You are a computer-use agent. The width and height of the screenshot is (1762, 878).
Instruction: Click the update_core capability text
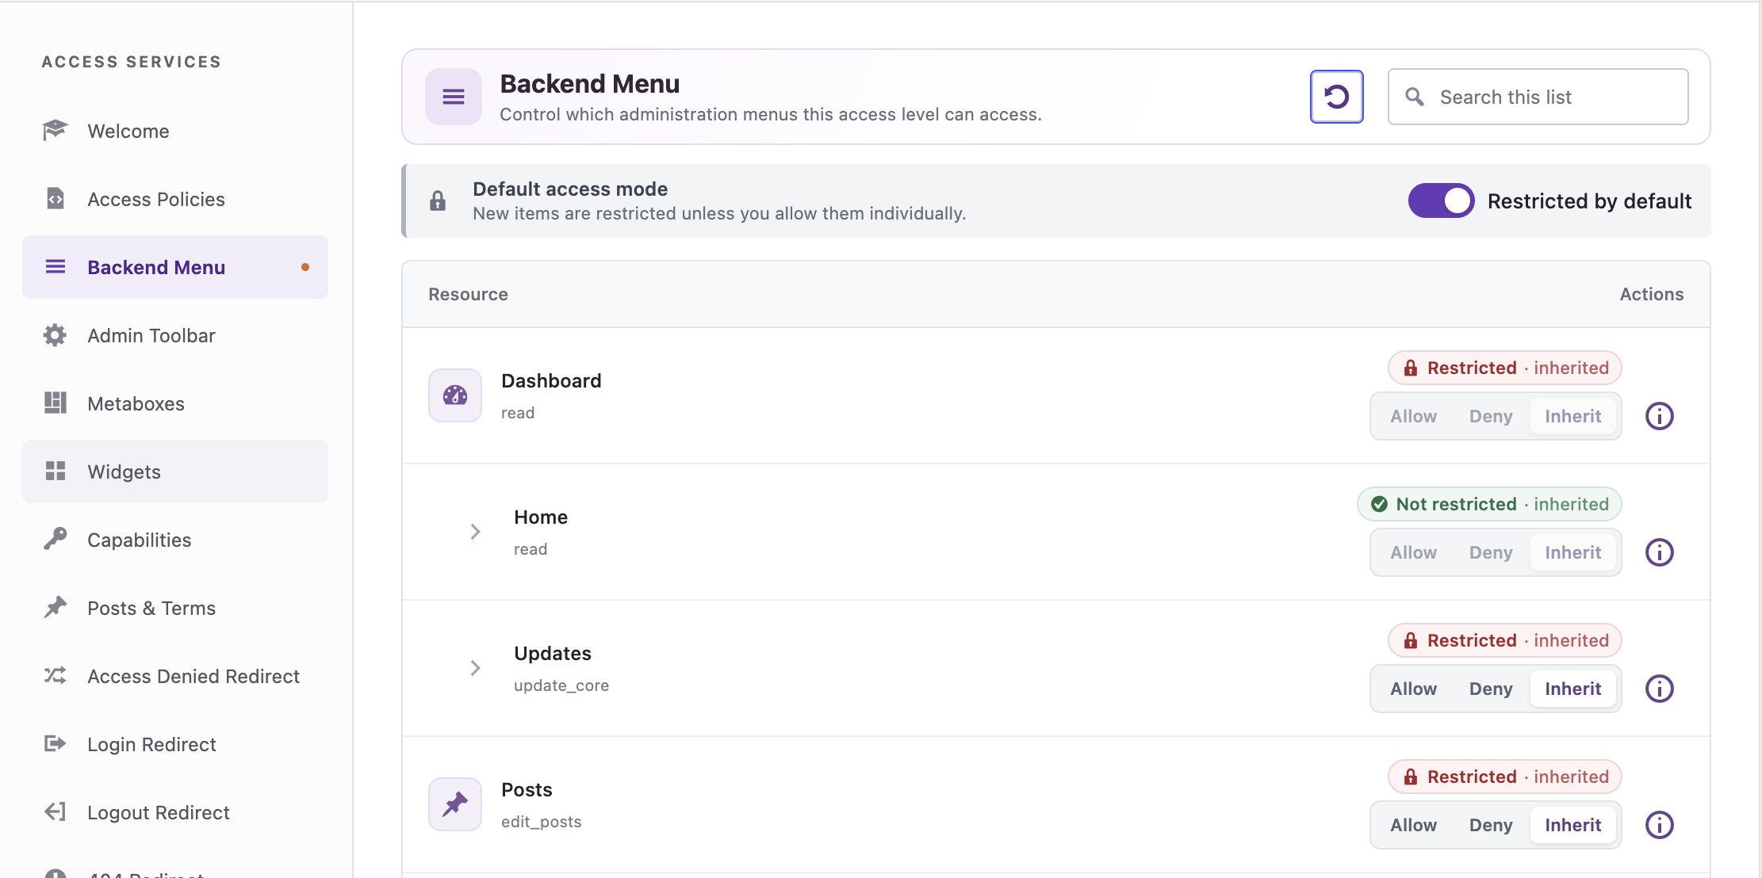pos(561,685)
